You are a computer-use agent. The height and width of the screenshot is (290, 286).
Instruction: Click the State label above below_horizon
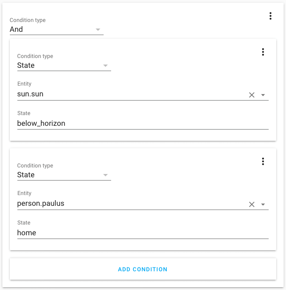[24, 113]
